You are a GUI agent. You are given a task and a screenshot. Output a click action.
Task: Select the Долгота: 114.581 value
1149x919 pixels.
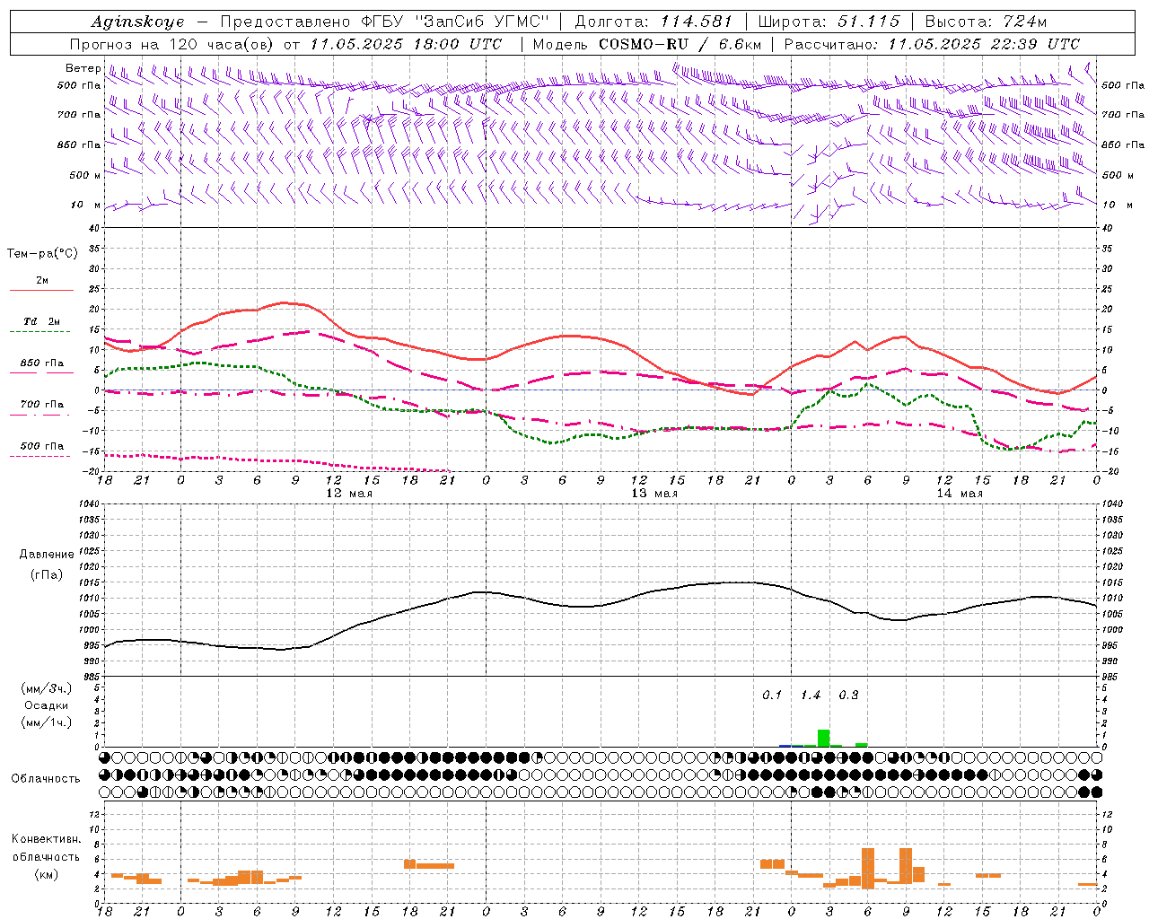pos(653,22)
